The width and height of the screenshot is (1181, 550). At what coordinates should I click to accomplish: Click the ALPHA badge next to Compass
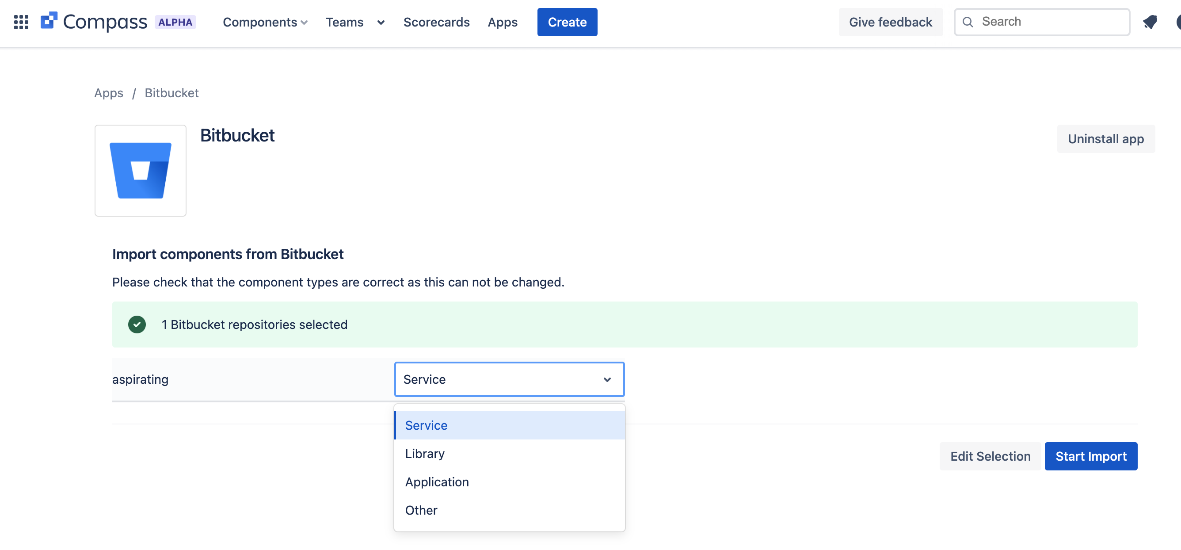[175, 22]
